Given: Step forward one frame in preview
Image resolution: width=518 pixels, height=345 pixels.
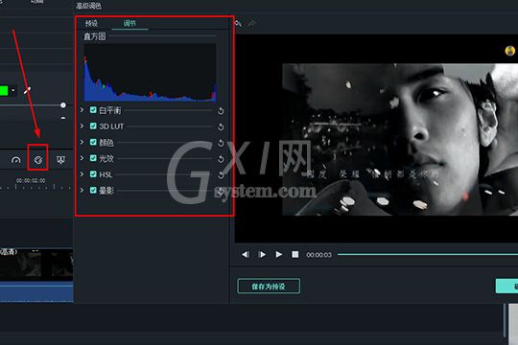Looking at the screenshot, I should coord(262,255).
